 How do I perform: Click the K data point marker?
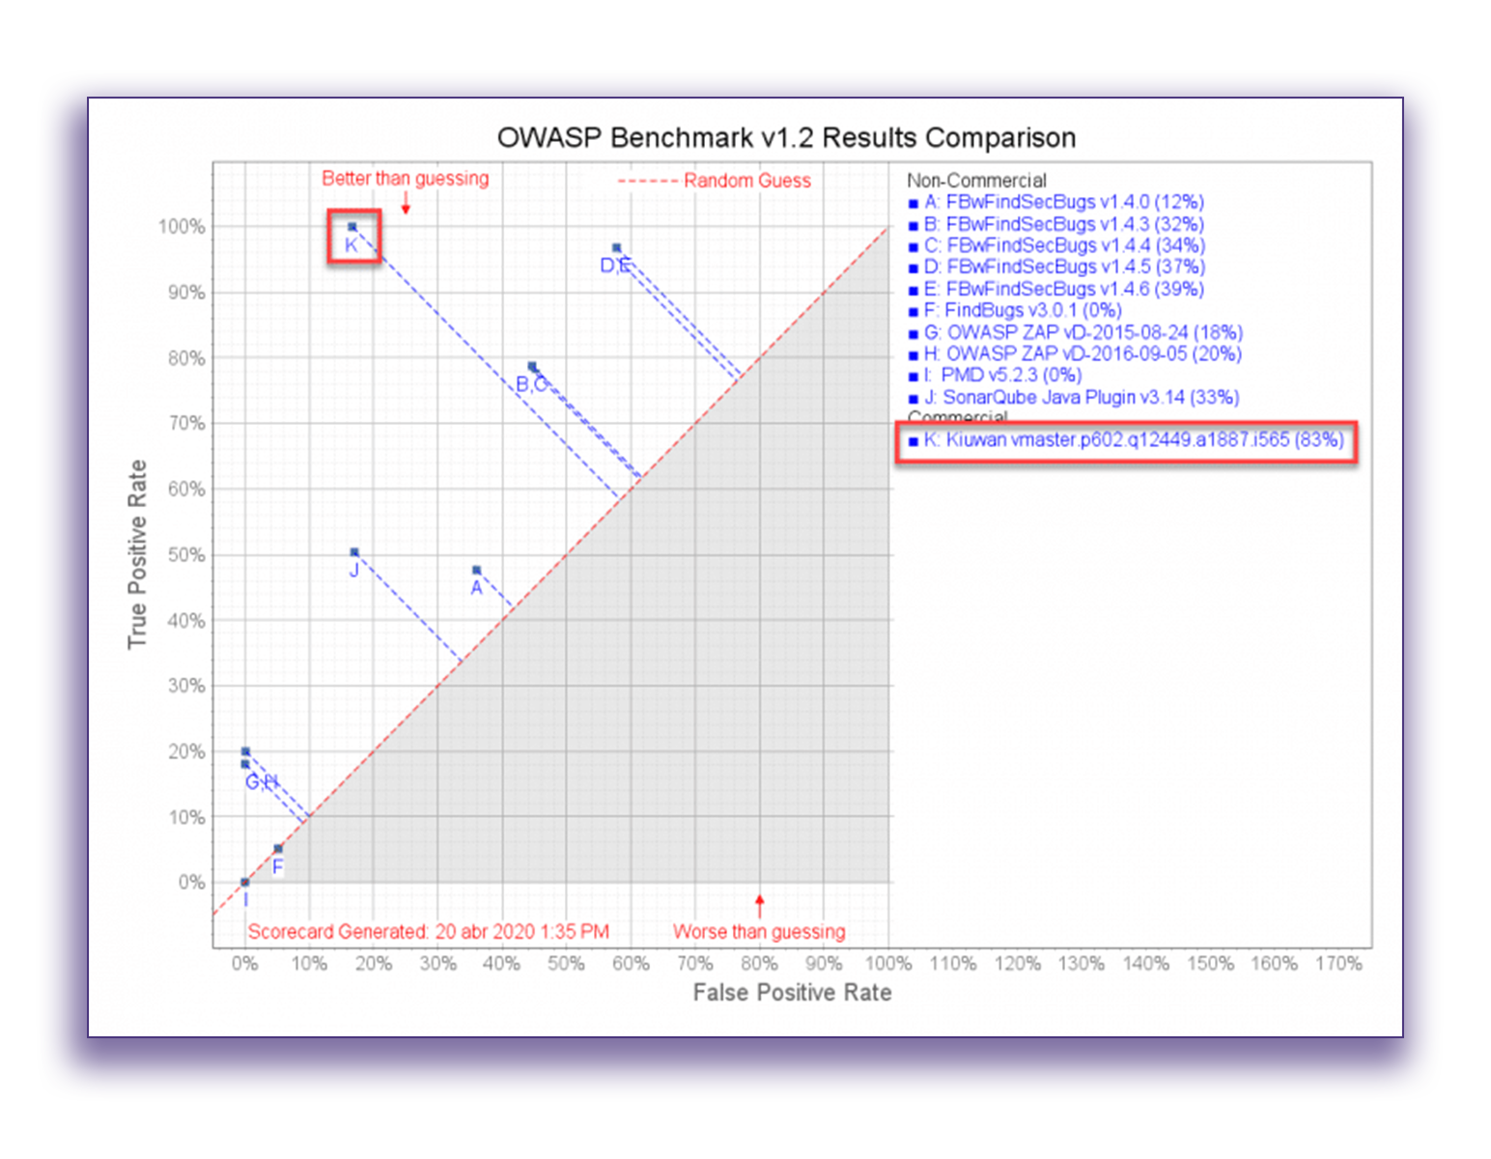pos(352,227)
